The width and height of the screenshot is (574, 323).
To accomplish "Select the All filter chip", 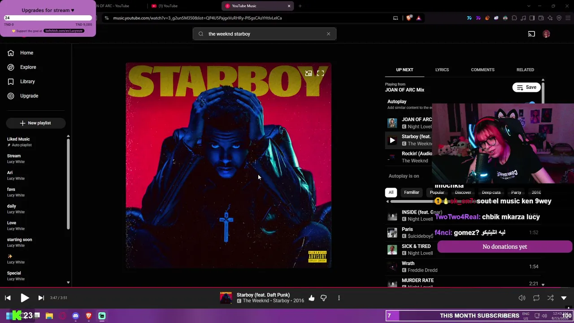I will [x=391, y=192].
